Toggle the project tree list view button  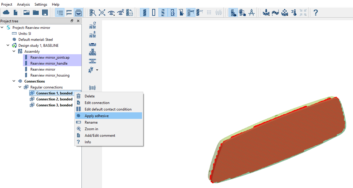point(60,13)
